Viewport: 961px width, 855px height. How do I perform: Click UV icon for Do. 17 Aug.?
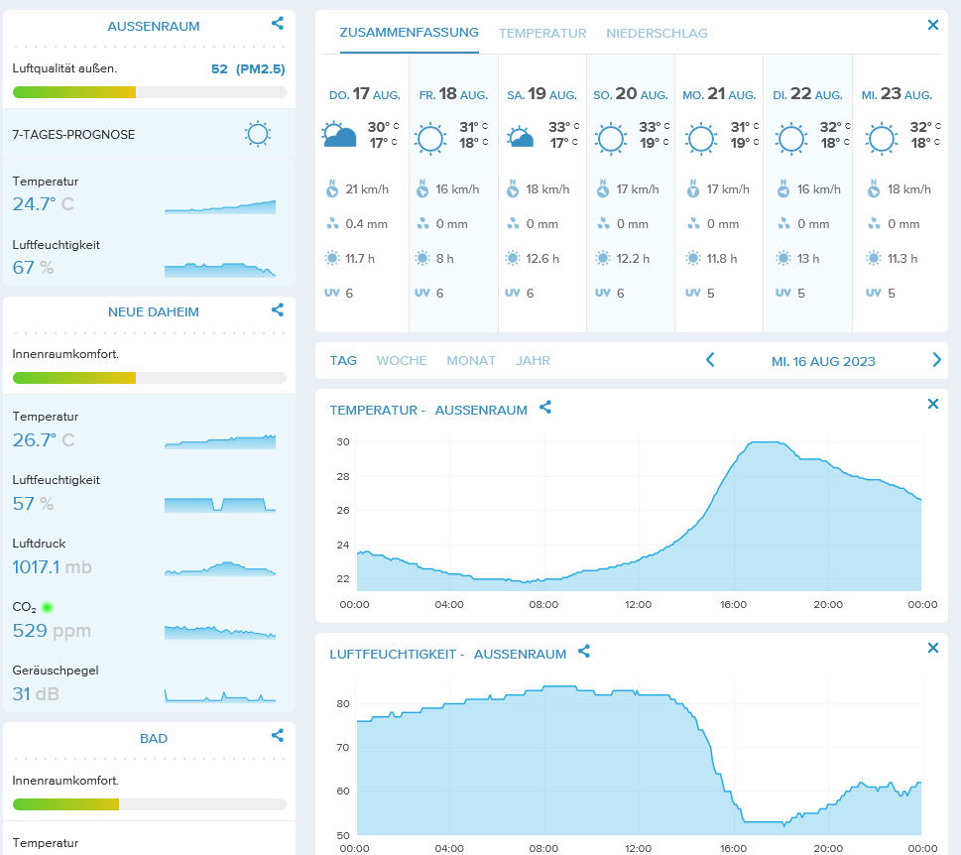[331, 293]
